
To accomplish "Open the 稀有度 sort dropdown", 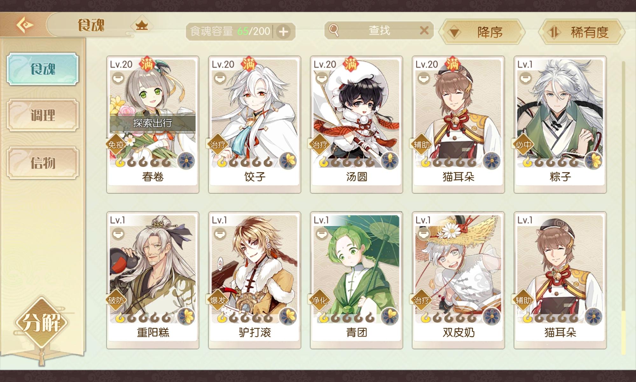I will (582, 32).
